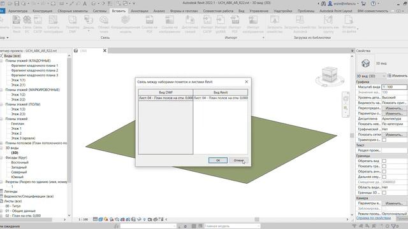The height and width of the screenshot is (229, 408).
Task: Open the Главная модель workset dropdown
Action: (231, 226)
